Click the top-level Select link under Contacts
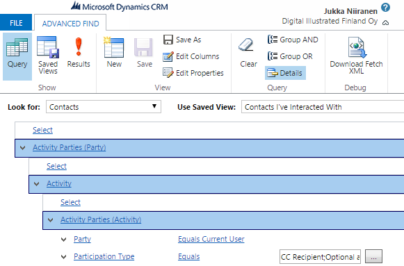Screen dimensions: 404x266 click(42, 130)
